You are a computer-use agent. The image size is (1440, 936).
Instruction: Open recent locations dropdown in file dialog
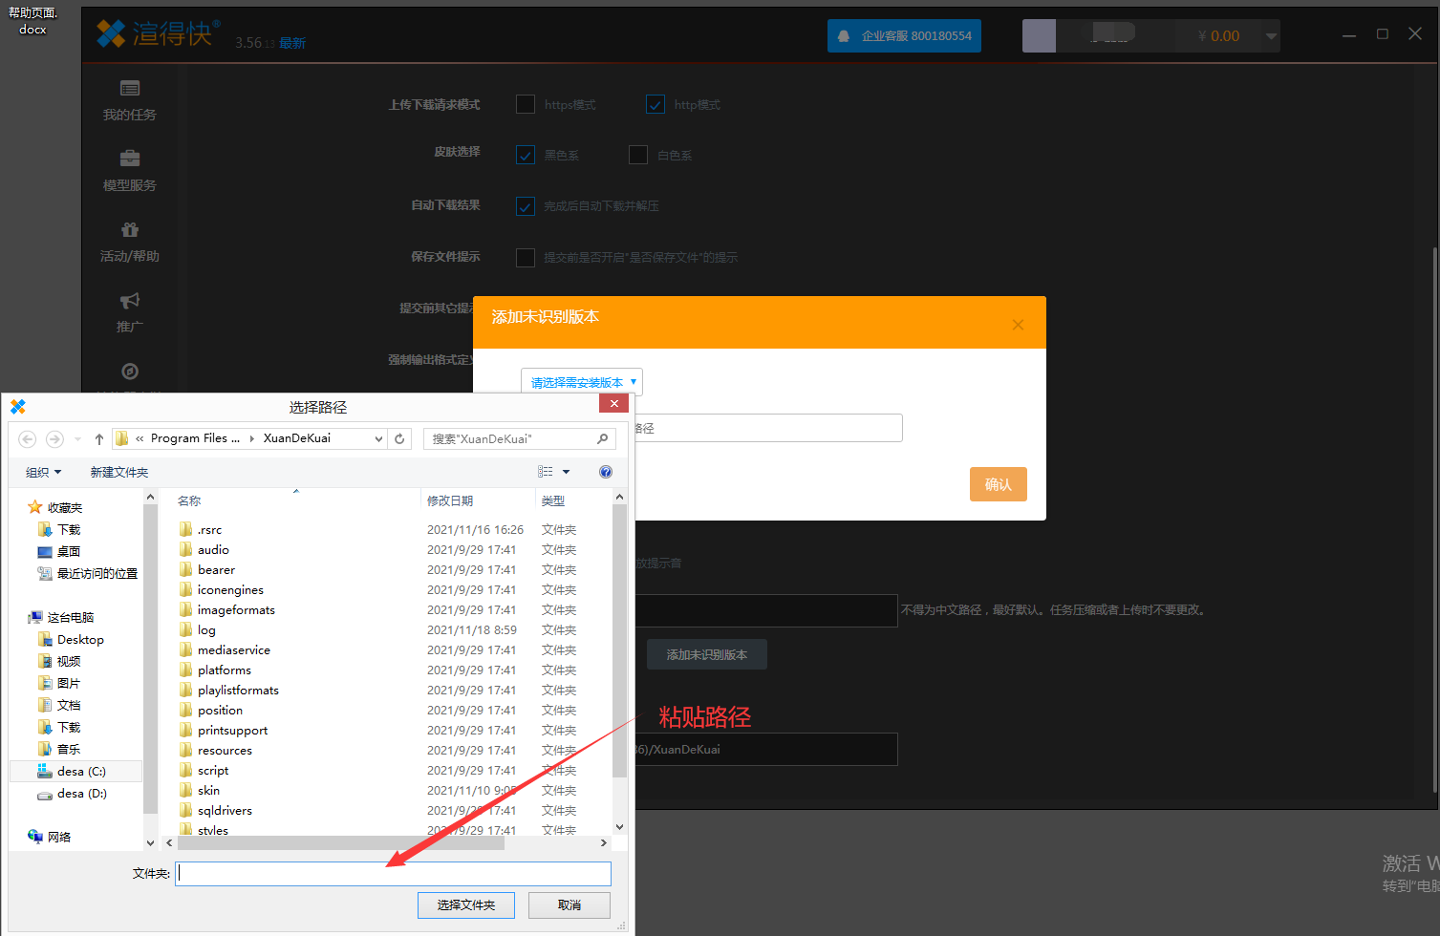click(77, 439)
